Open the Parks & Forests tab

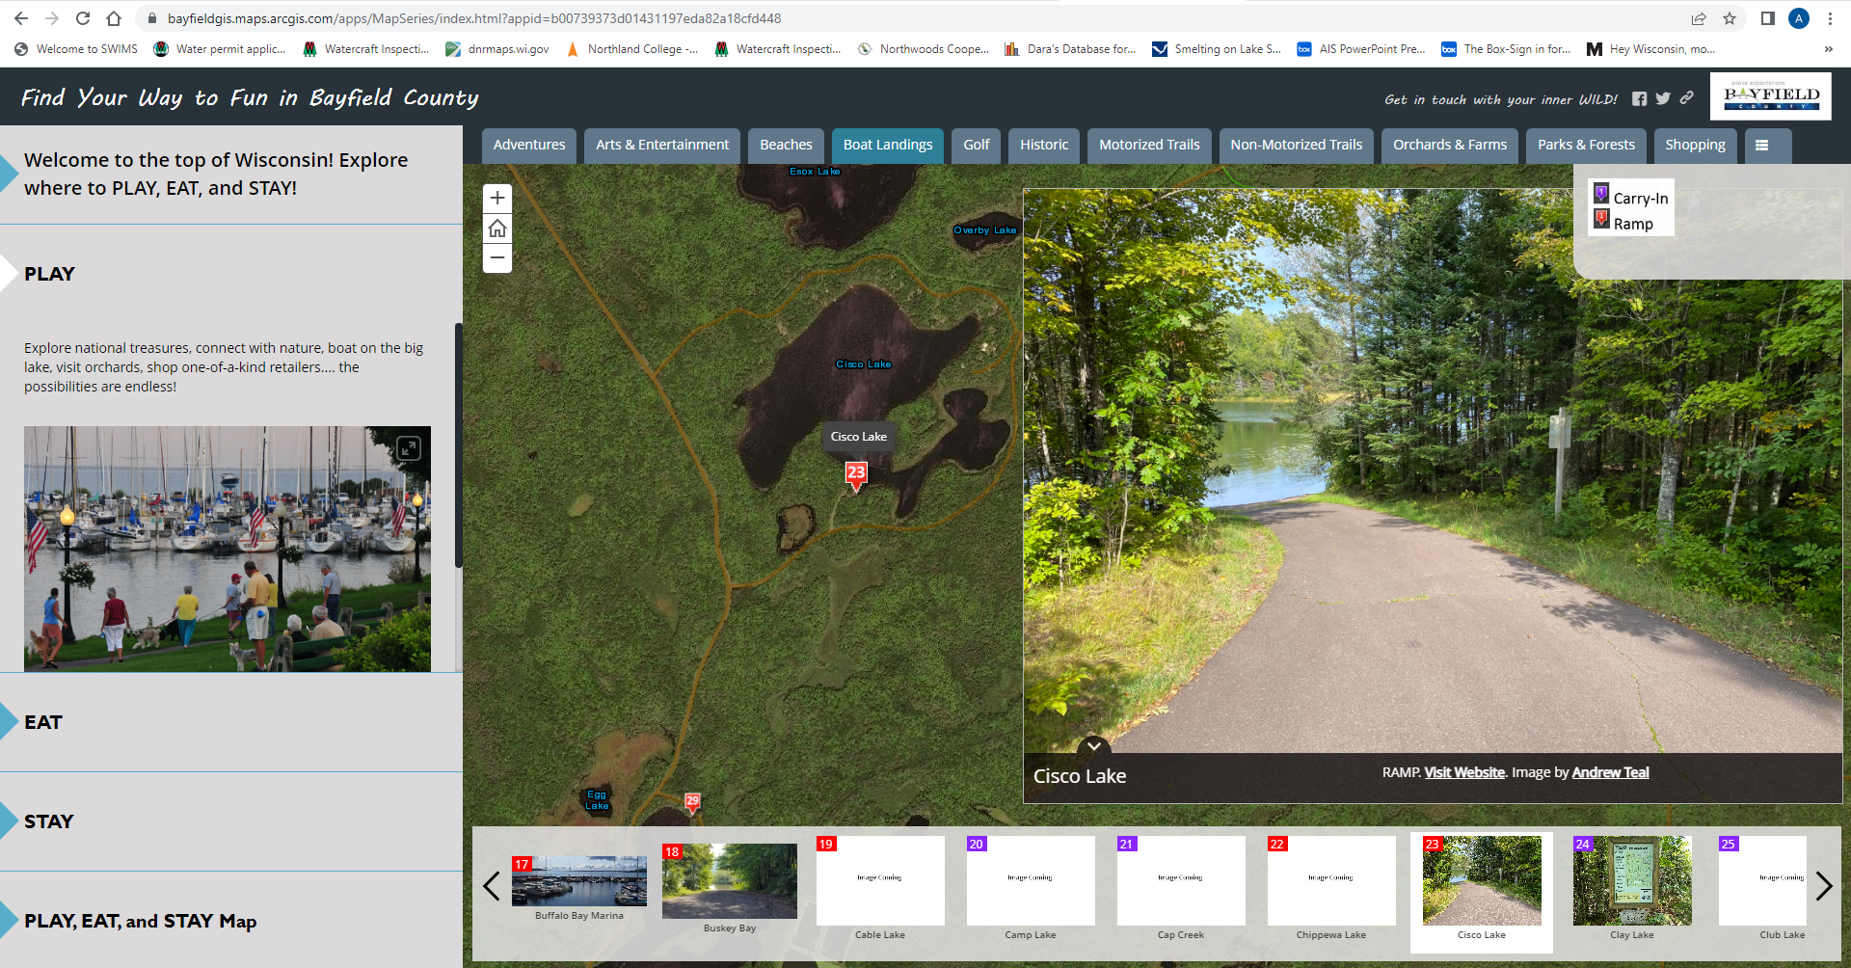coord(1586,146)
